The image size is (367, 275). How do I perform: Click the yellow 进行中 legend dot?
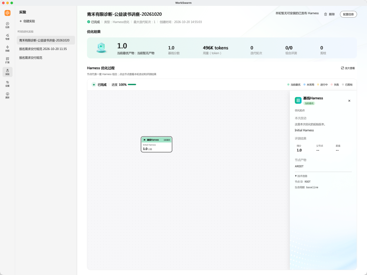tap(318, 85)
